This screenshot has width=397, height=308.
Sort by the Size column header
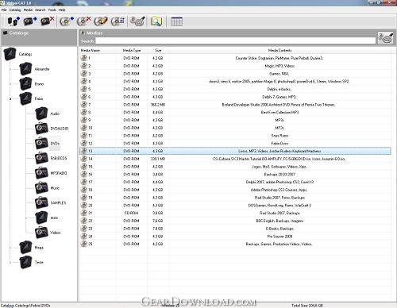pyautogui.click(x=158, y=50)
